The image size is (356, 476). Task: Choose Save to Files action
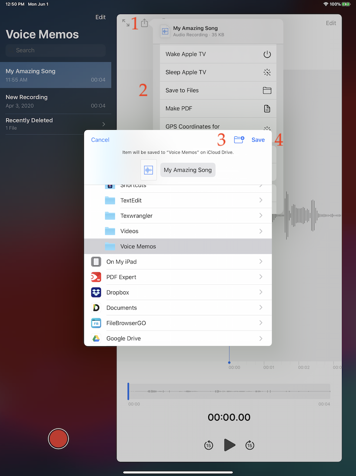point(218,91)
